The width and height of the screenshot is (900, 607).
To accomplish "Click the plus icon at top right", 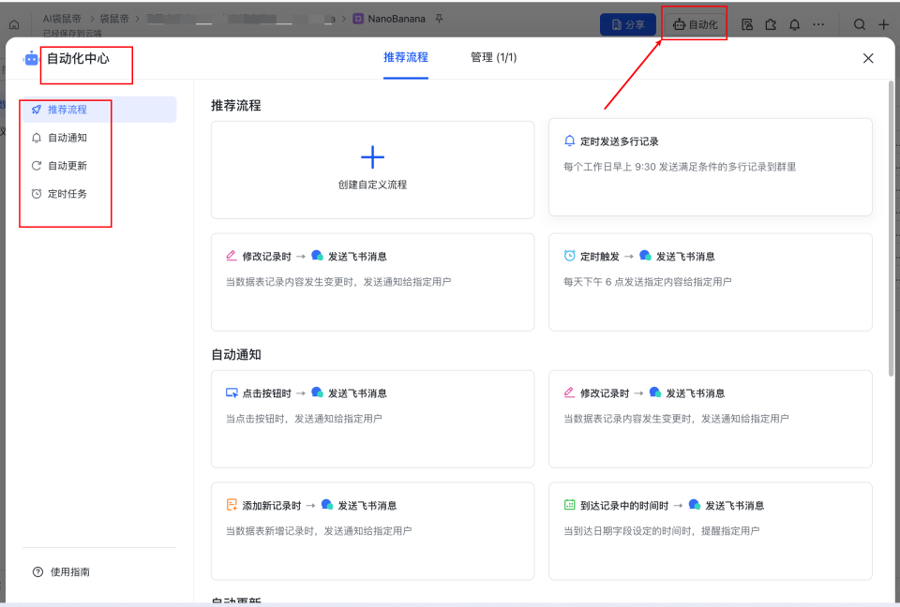I will point(885,23).
